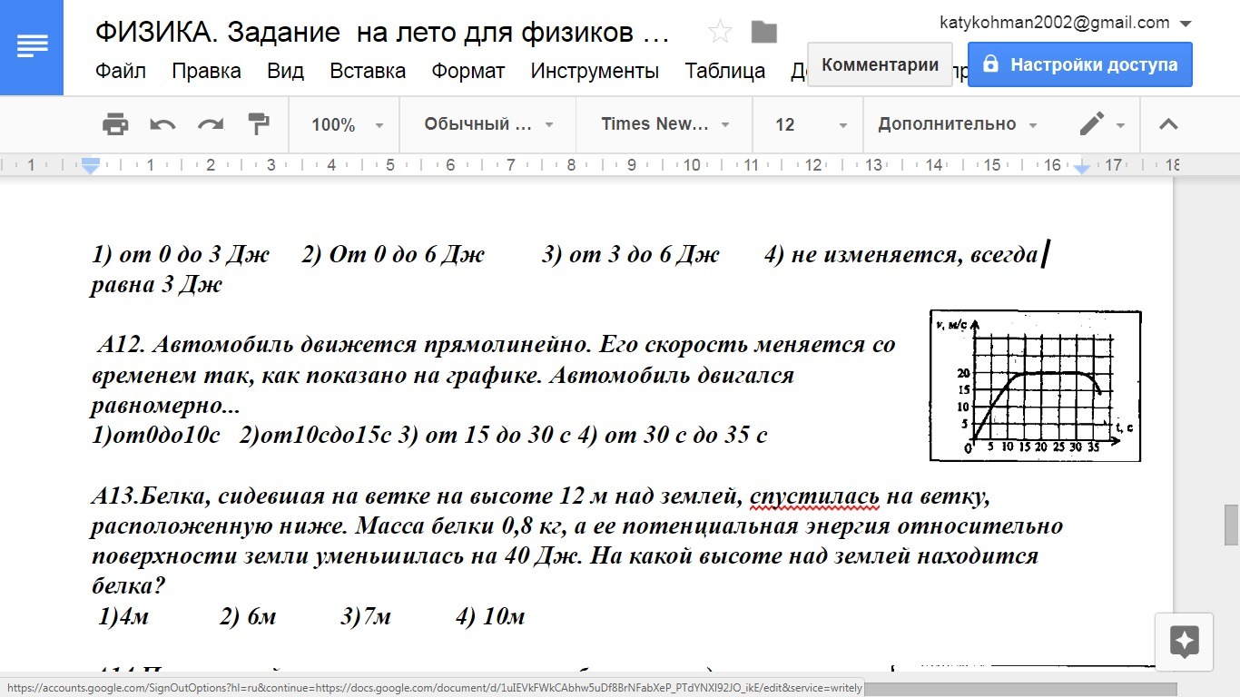
Task: Open the 100% zoom dropdown
Action: coord(347,124)
